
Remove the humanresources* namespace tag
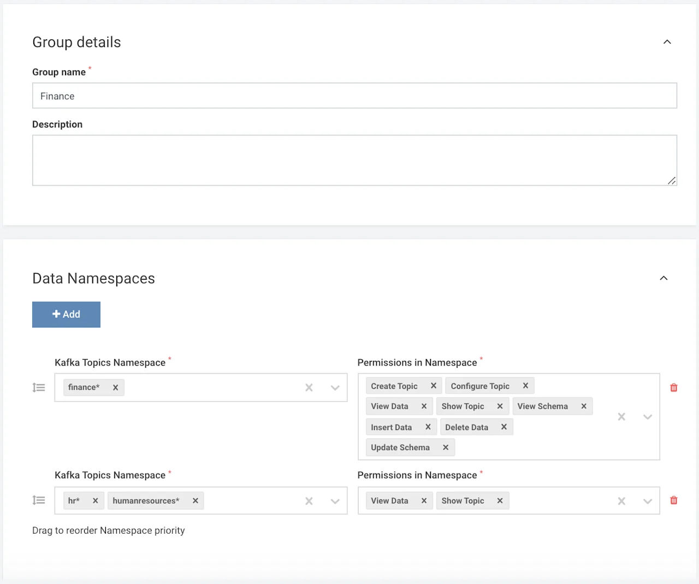[x=195, y=501]
